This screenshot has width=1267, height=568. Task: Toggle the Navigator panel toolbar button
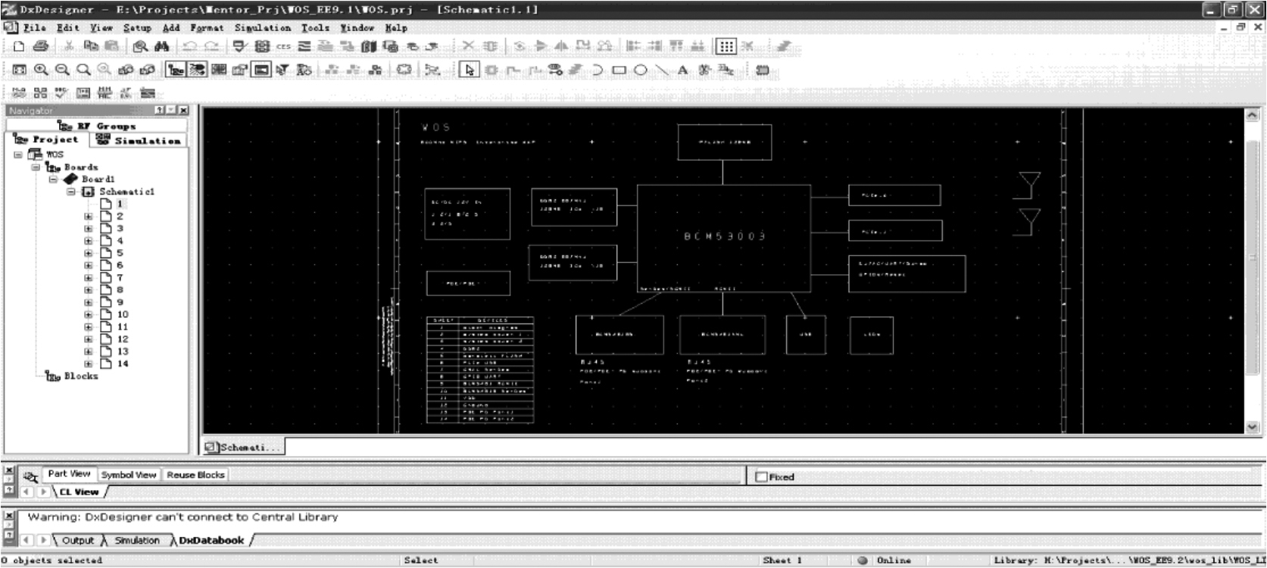[x=176, y=70]
